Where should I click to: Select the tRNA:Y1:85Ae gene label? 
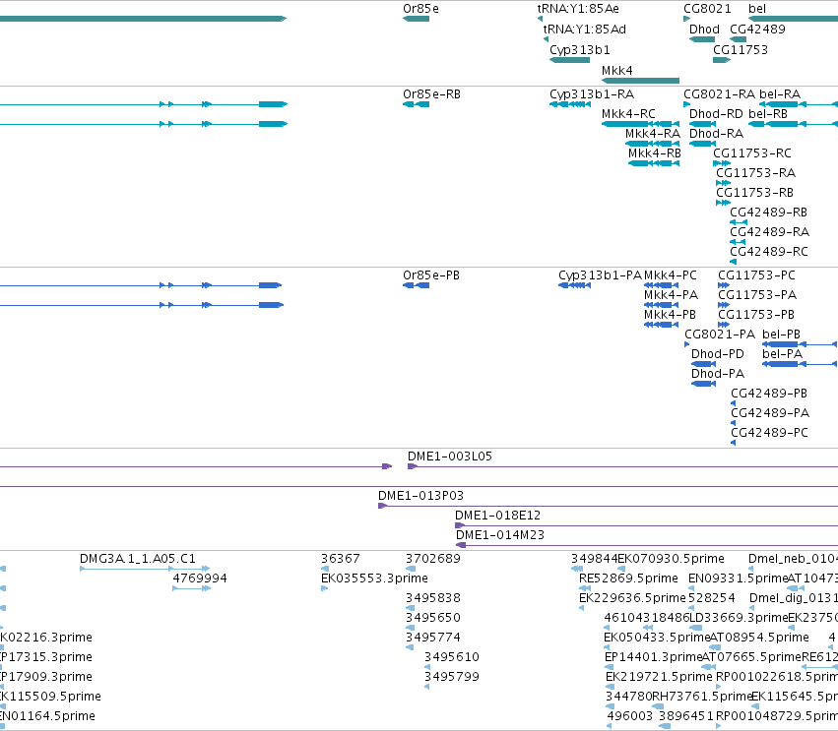(578, 9)
